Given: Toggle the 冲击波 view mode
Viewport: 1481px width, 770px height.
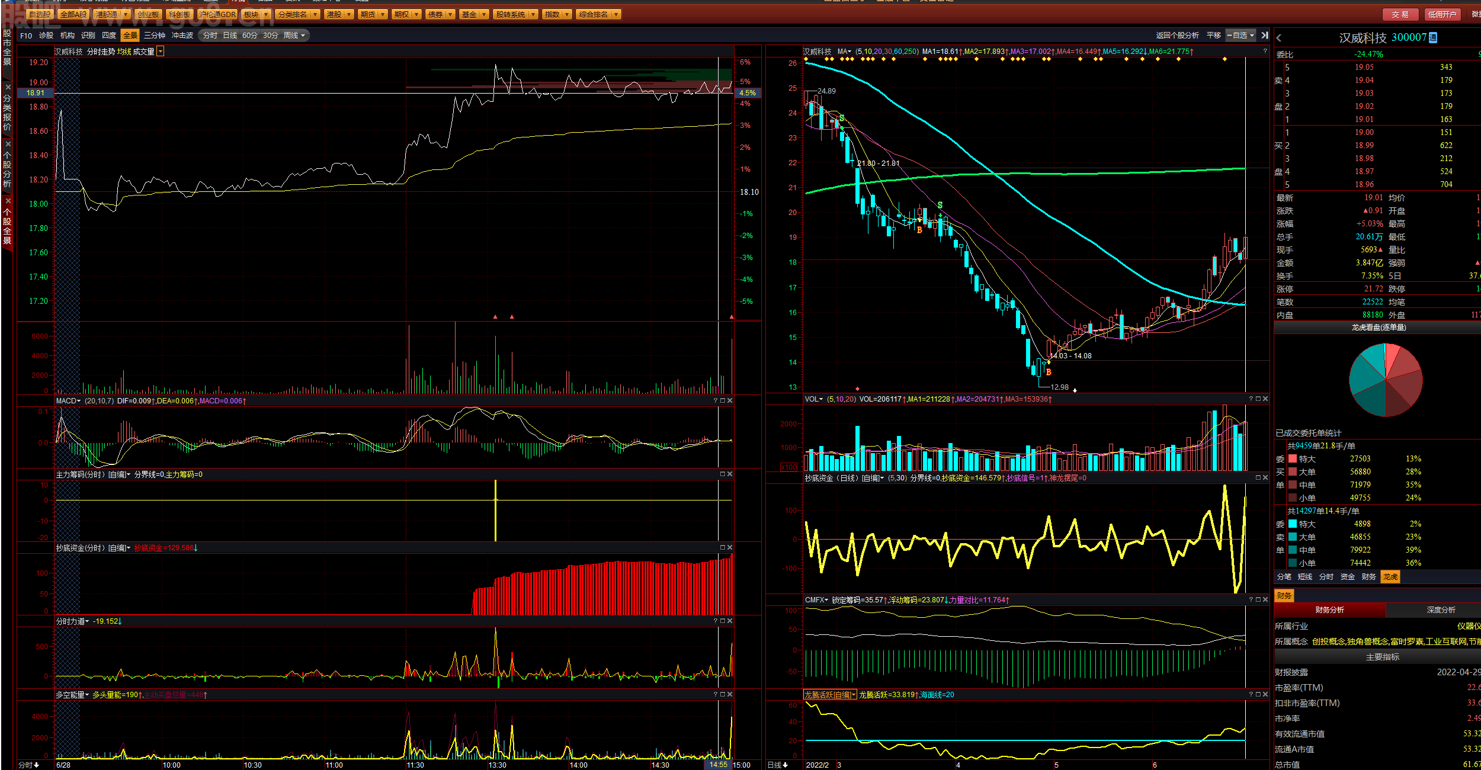Looking at the screenshot, I should point(182,36).
